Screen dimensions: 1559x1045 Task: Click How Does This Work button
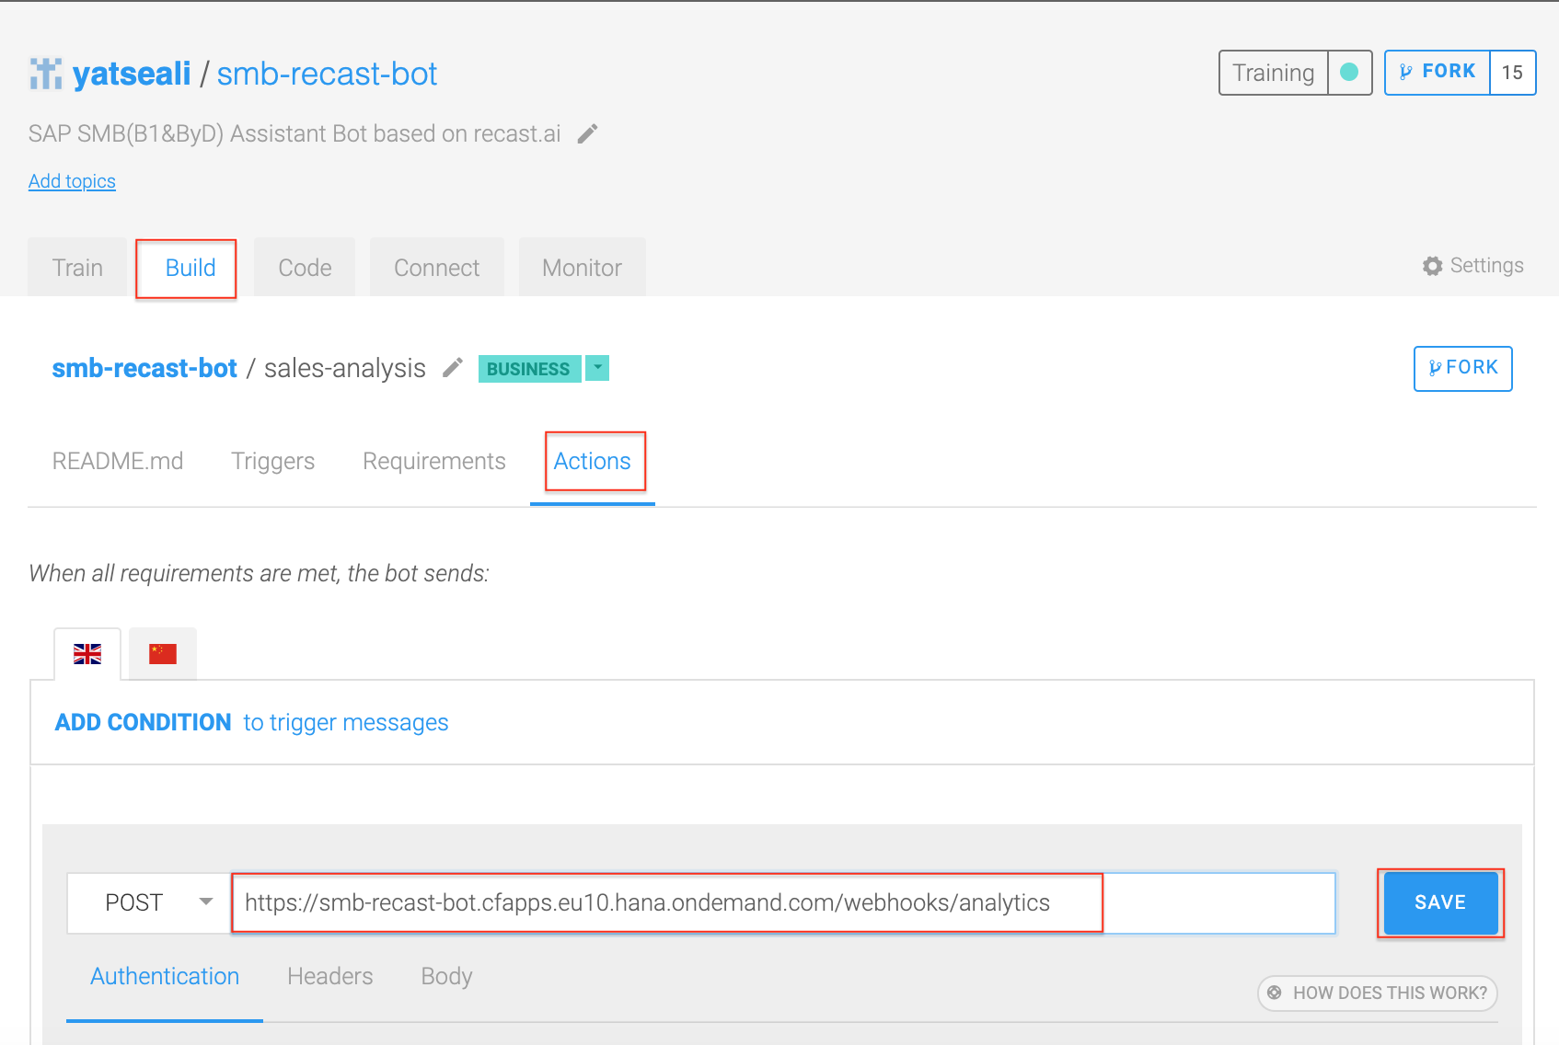[1378, 993]
